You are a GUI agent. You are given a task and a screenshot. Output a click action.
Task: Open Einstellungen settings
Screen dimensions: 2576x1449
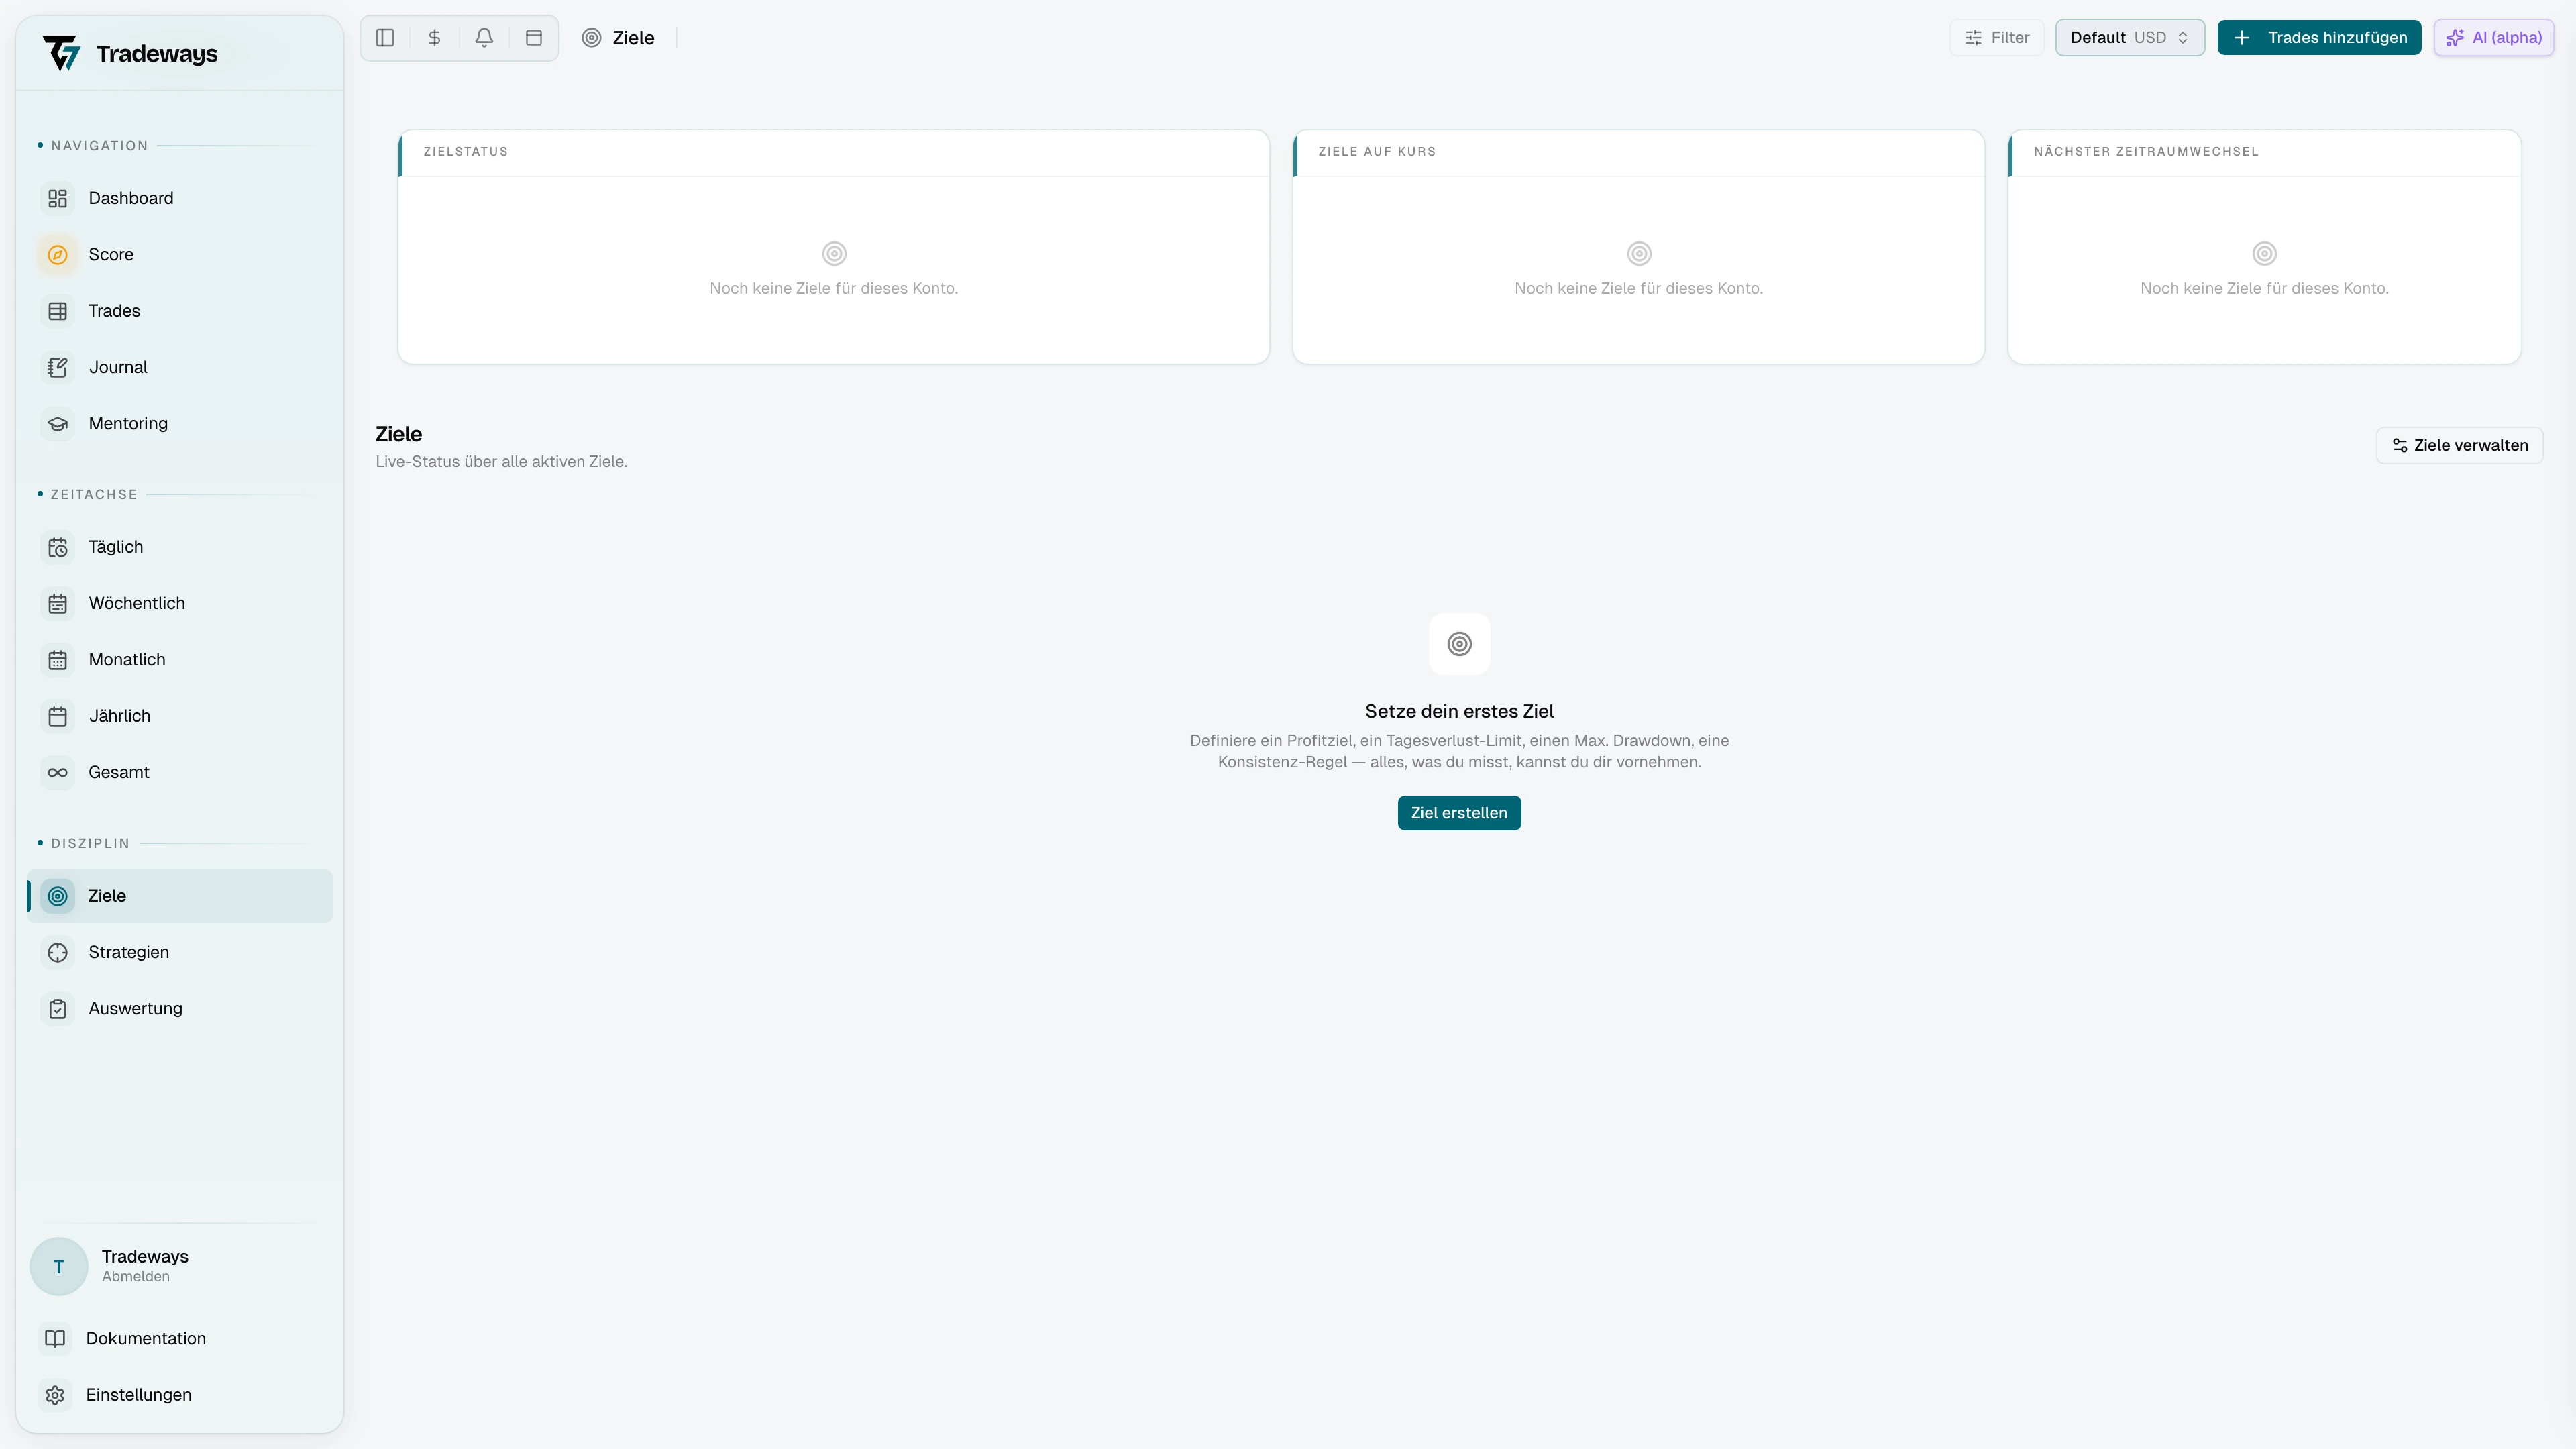(180, 1395)
